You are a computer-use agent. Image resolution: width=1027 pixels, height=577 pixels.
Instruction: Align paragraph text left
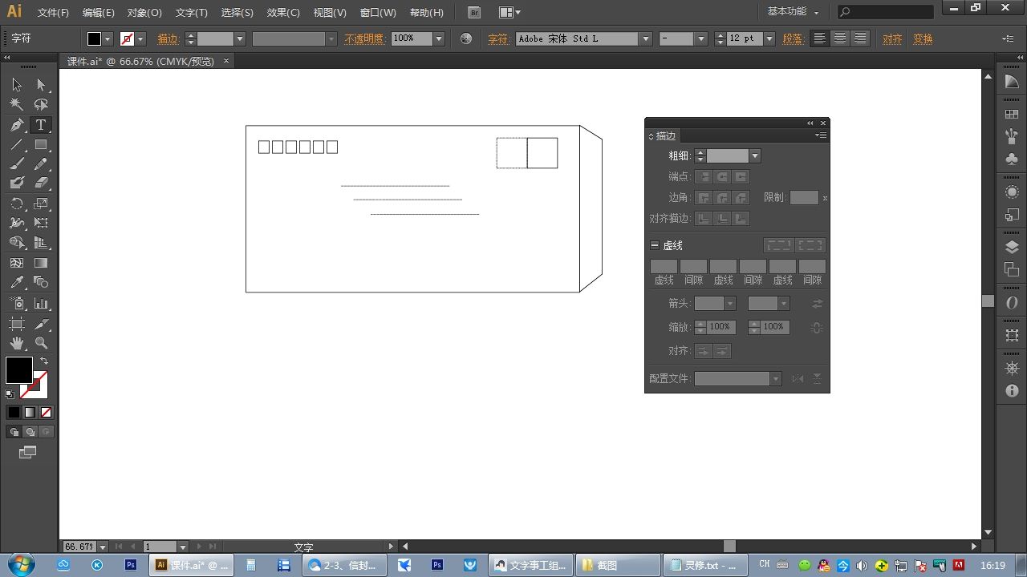(818, 38)
